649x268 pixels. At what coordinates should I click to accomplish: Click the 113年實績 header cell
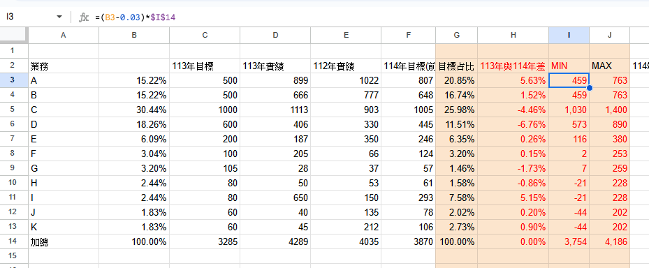click(276, 66)
